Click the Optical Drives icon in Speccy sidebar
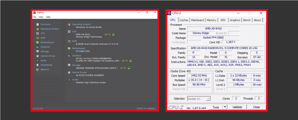The image size is (298, 120). coord(37,56)
